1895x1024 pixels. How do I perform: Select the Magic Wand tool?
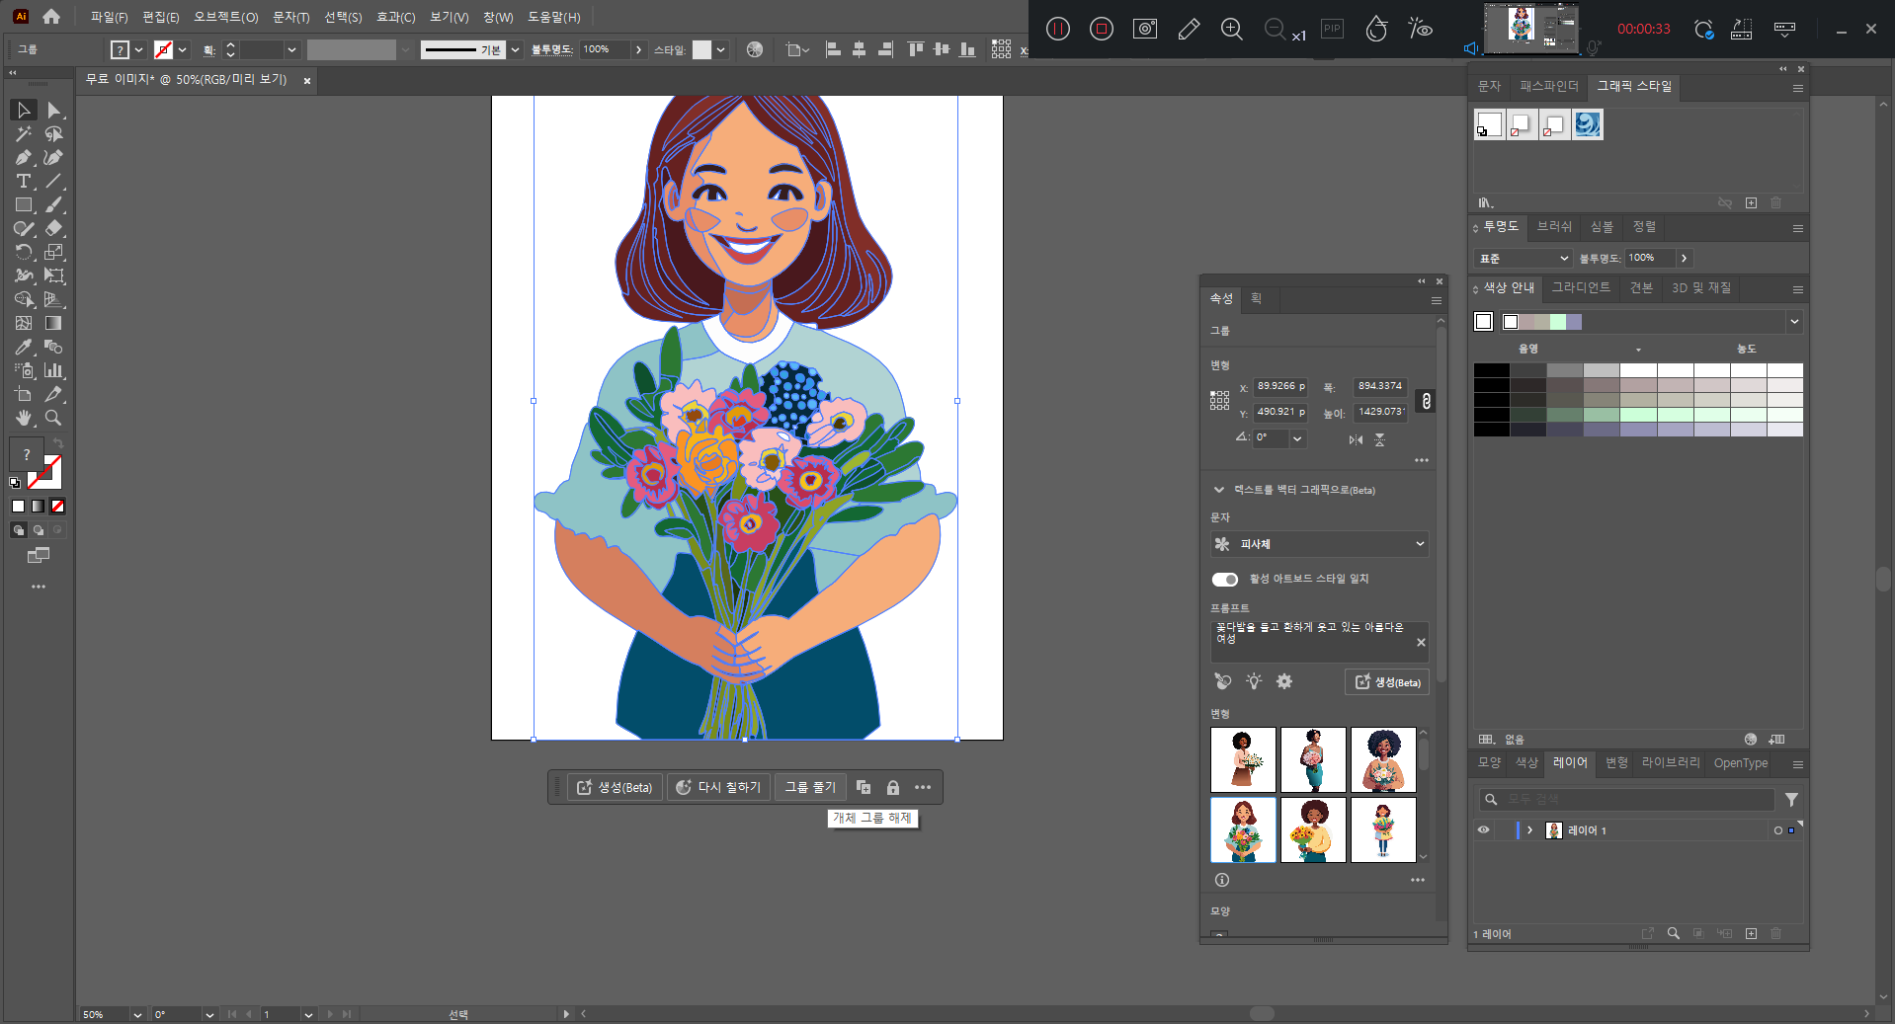(23, 134)
